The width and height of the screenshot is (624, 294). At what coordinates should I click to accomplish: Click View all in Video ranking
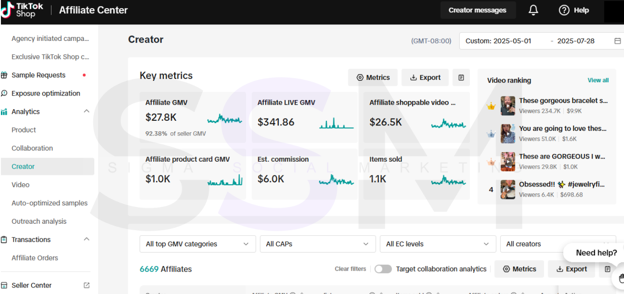click(x=598, y=80)
